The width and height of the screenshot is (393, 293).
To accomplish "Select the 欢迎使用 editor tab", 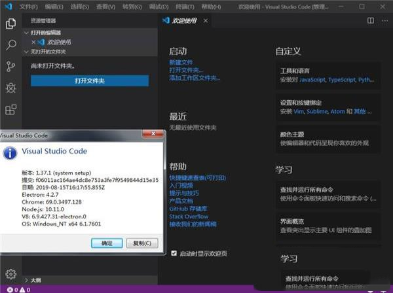I will click(x=185, y=20).
